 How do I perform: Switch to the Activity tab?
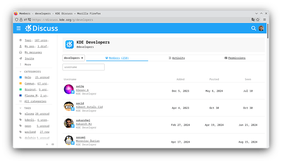[x=177, y=58]
